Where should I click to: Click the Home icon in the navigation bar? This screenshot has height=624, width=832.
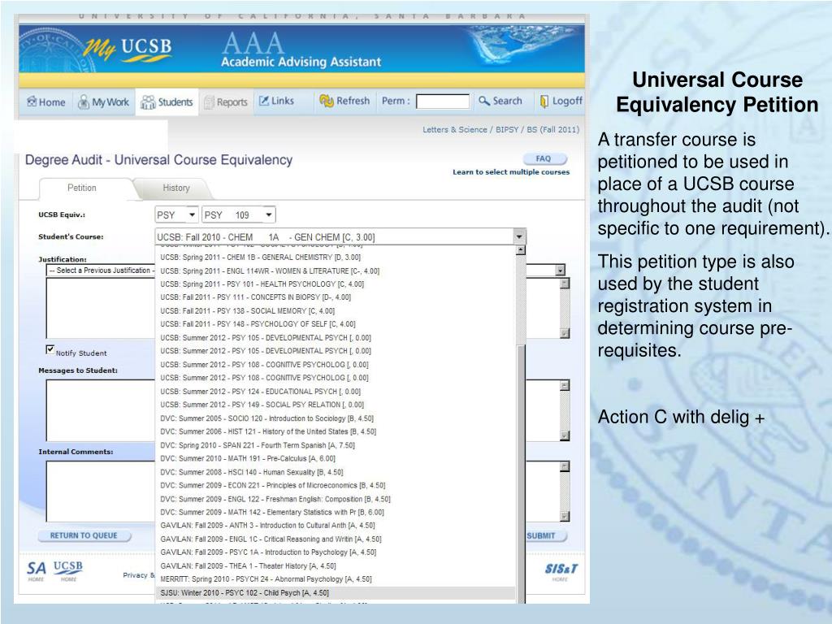pyautogui.click(x=32, y=102)
